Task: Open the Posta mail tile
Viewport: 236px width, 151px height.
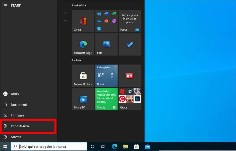Action: pyautogui.click(x=130, y=21)
